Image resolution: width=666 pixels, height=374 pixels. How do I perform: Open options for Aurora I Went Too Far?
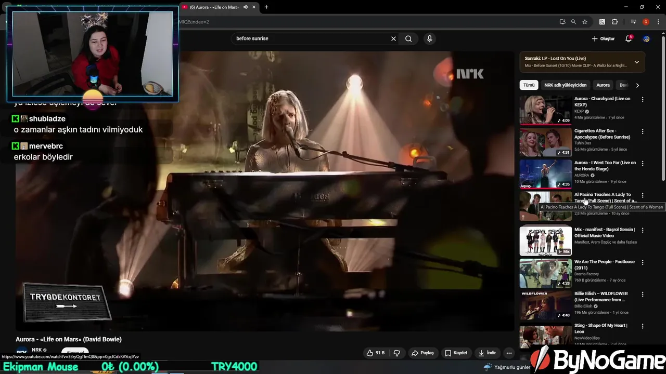pos(643,163)
